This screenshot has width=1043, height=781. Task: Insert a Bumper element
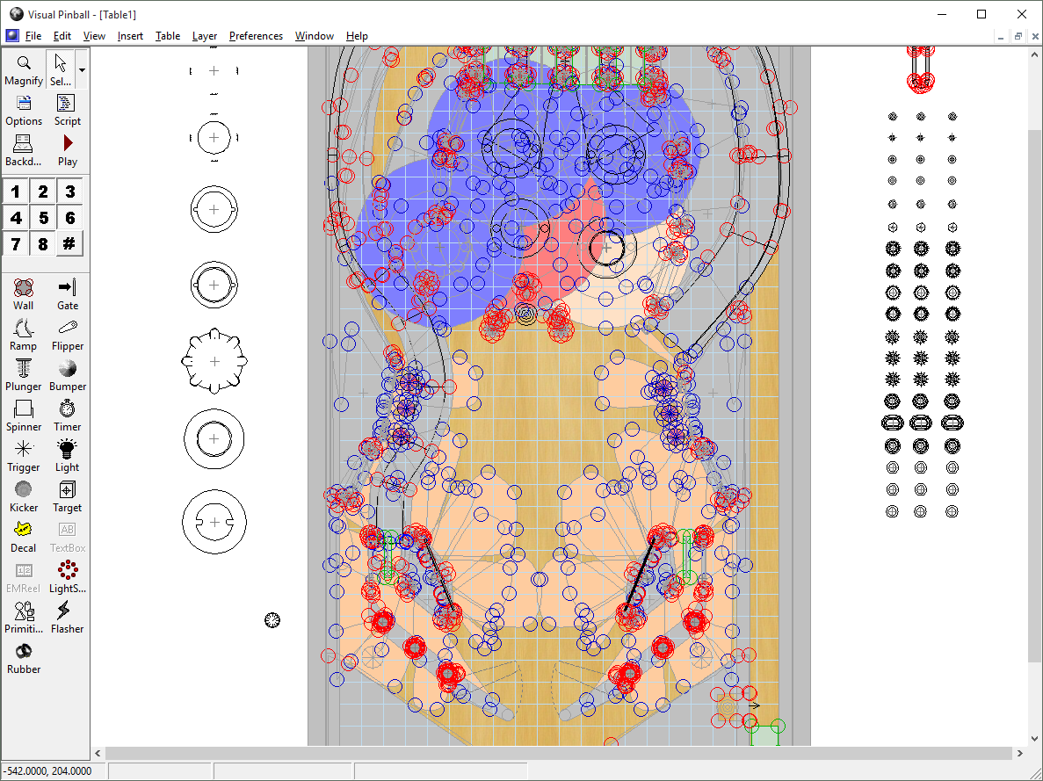coord(68,375)
